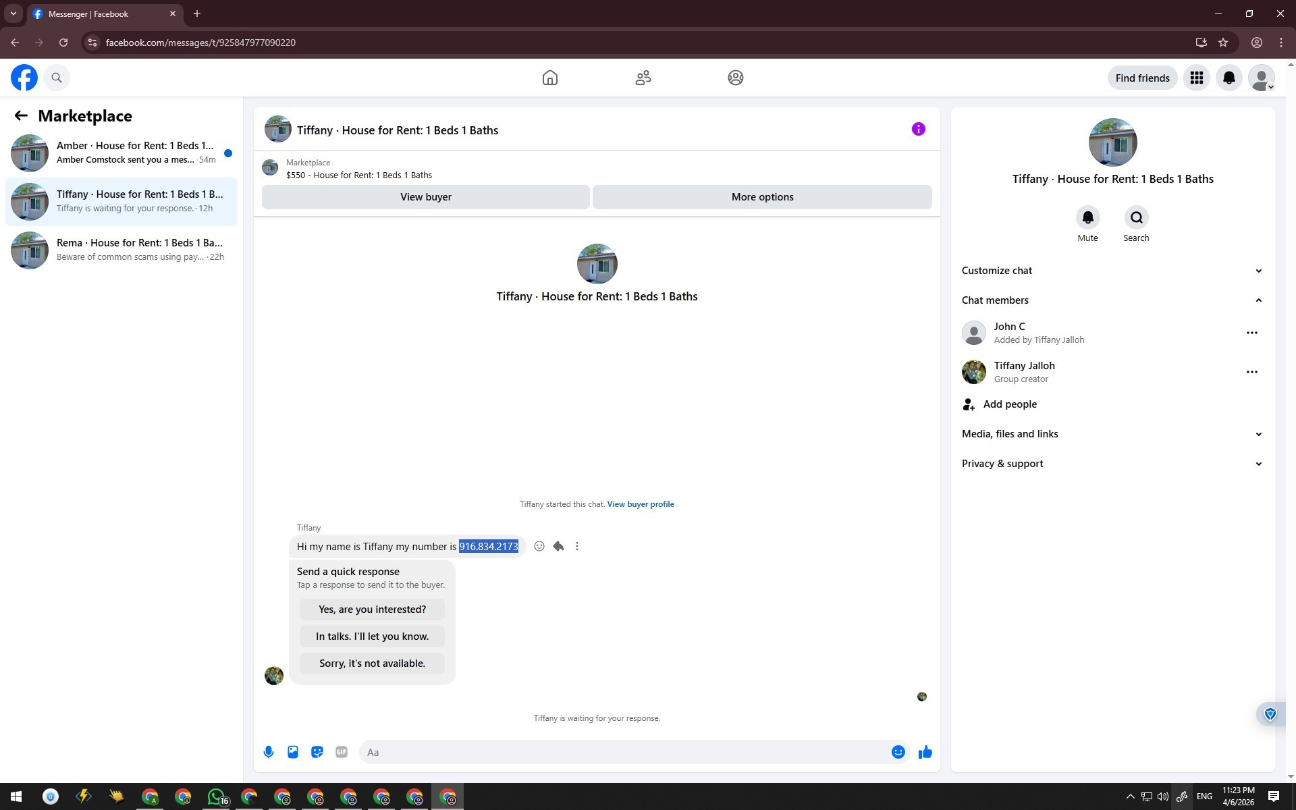Screen dimensions: 1296x810
Task: Send quick response 'In talks. I'll let you know.'
Action: click(x=373, y=637)
